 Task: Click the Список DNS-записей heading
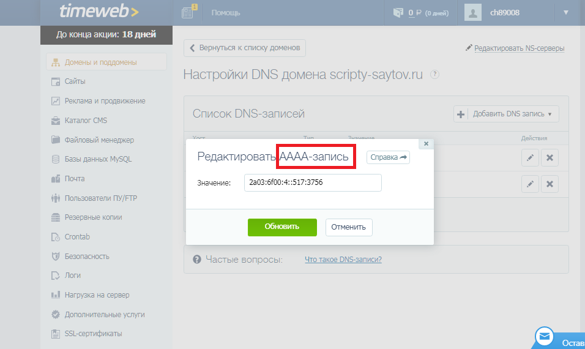pos(248,113)
